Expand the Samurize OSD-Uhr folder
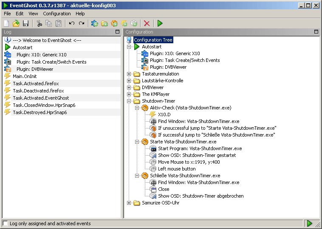Viewport: 322px width, 229px height. 130,203
